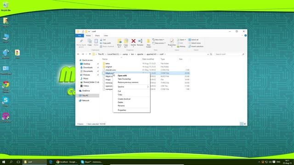294x165 pixels.
Task: Choose Take Ownership in the context menu
Action: [124, 79]
